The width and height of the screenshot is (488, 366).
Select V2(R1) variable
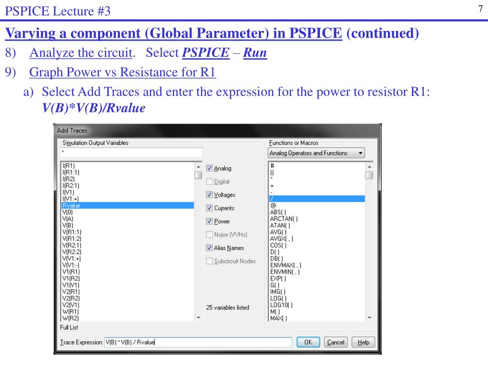(71, 292)
